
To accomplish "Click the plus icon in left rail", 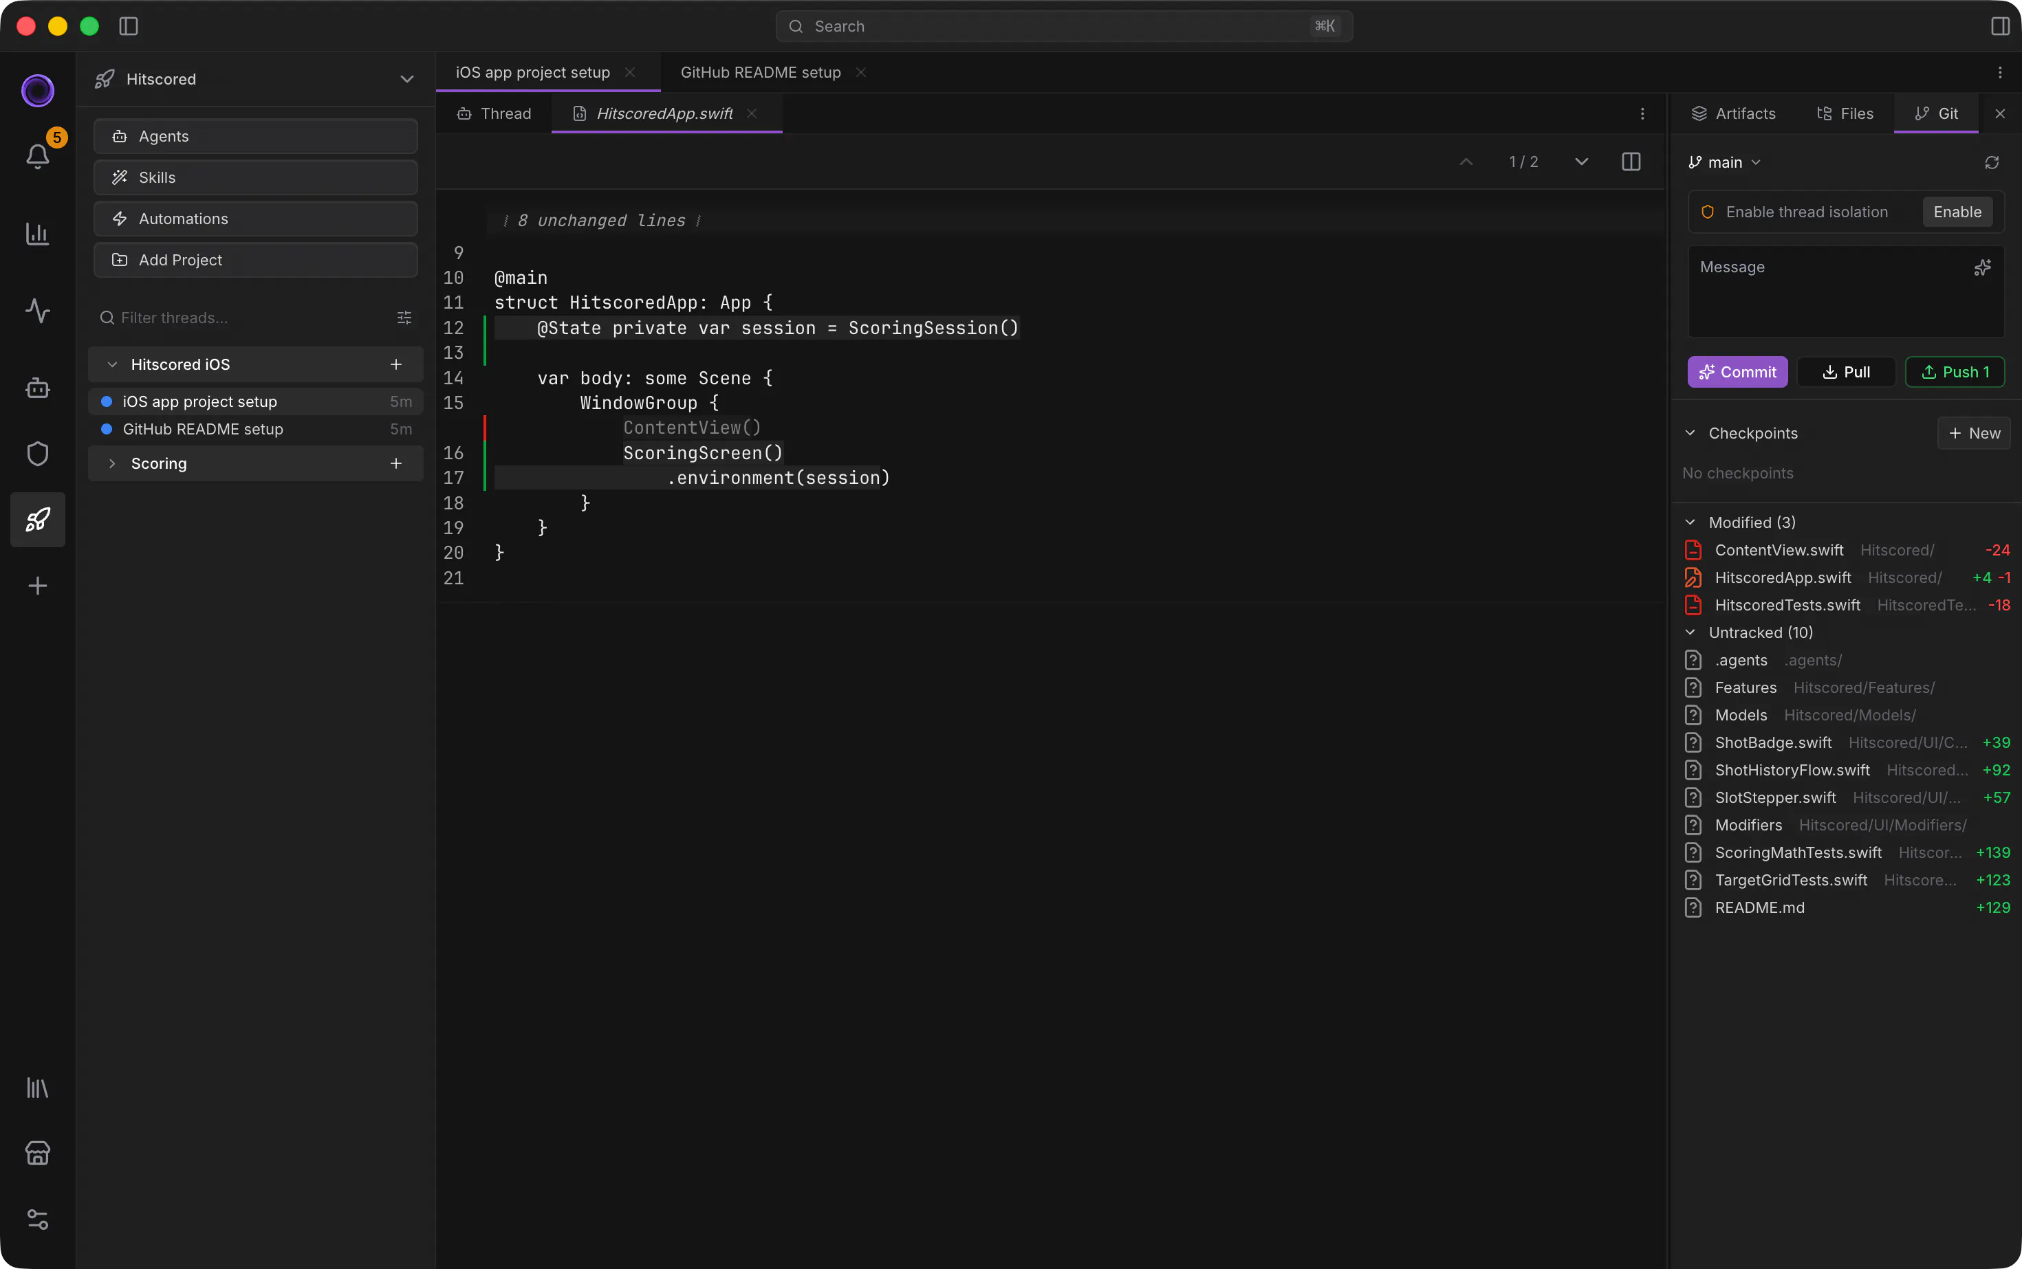I will tap(38, 586).
